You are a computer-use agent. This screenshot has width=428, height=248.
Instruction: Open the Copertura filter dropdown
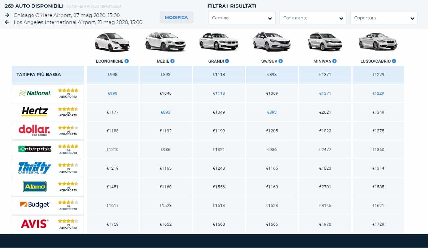[x=384, y=18]
